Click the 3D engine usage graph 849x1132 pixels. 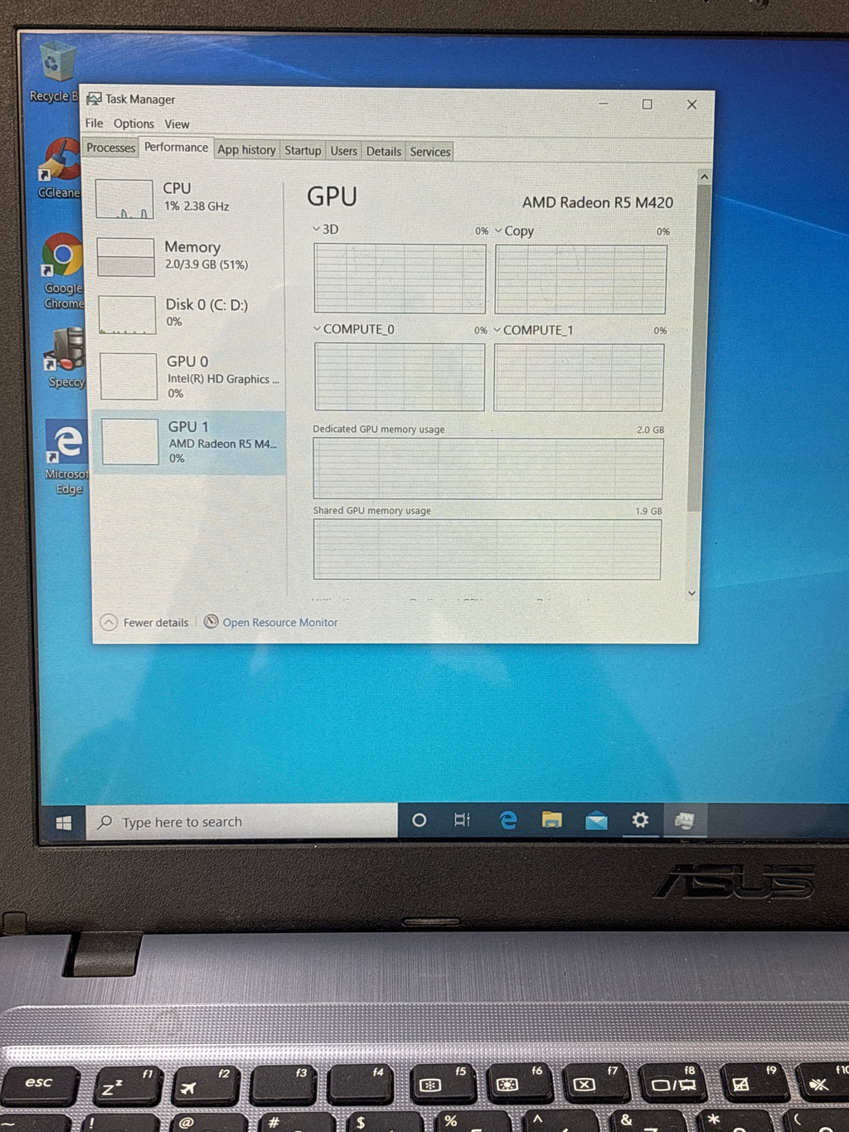[x=400, y=279]
